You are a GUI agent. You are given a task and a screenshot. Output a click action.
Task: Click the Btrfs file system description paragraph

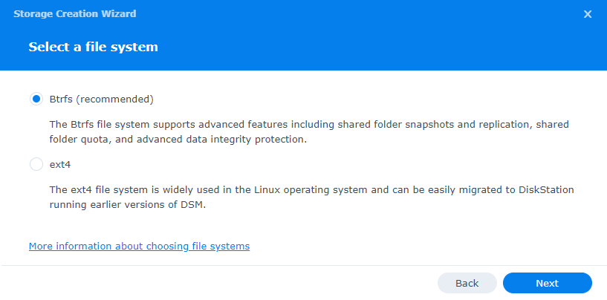pyautogui.click(x=308, y=131)
